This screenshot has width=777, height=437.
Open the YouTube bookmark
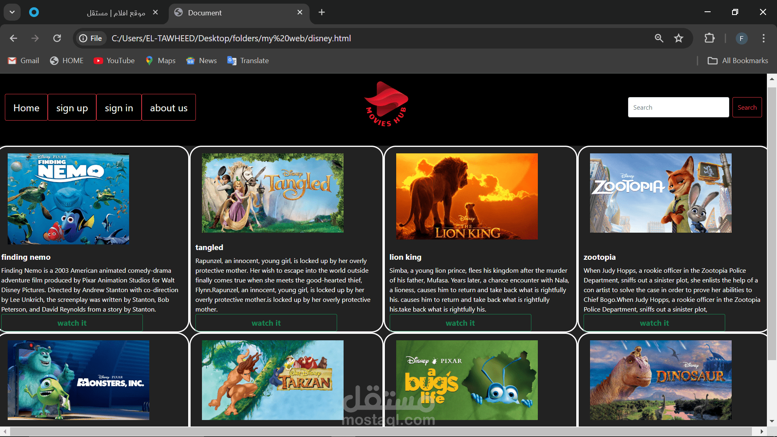click(x=114, y=61)
